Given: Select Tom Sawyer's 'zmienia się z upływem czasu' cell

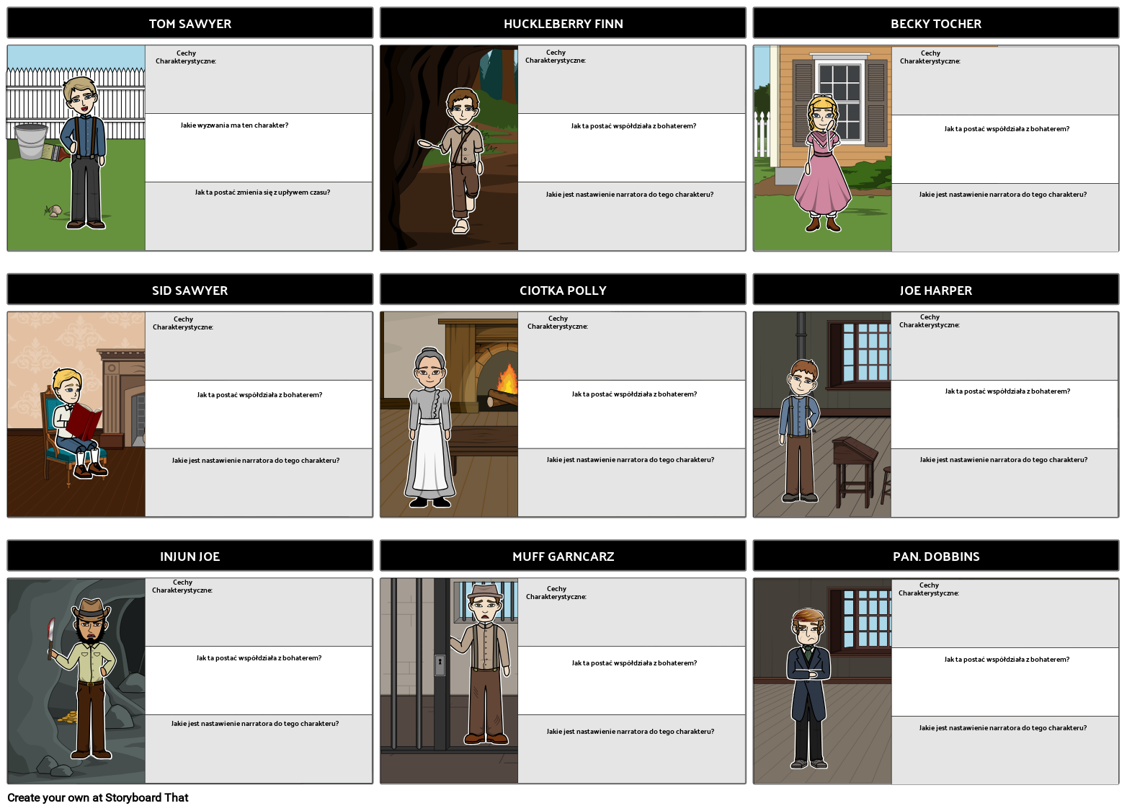Looking at the screenshot, I should tap(259, 216).
